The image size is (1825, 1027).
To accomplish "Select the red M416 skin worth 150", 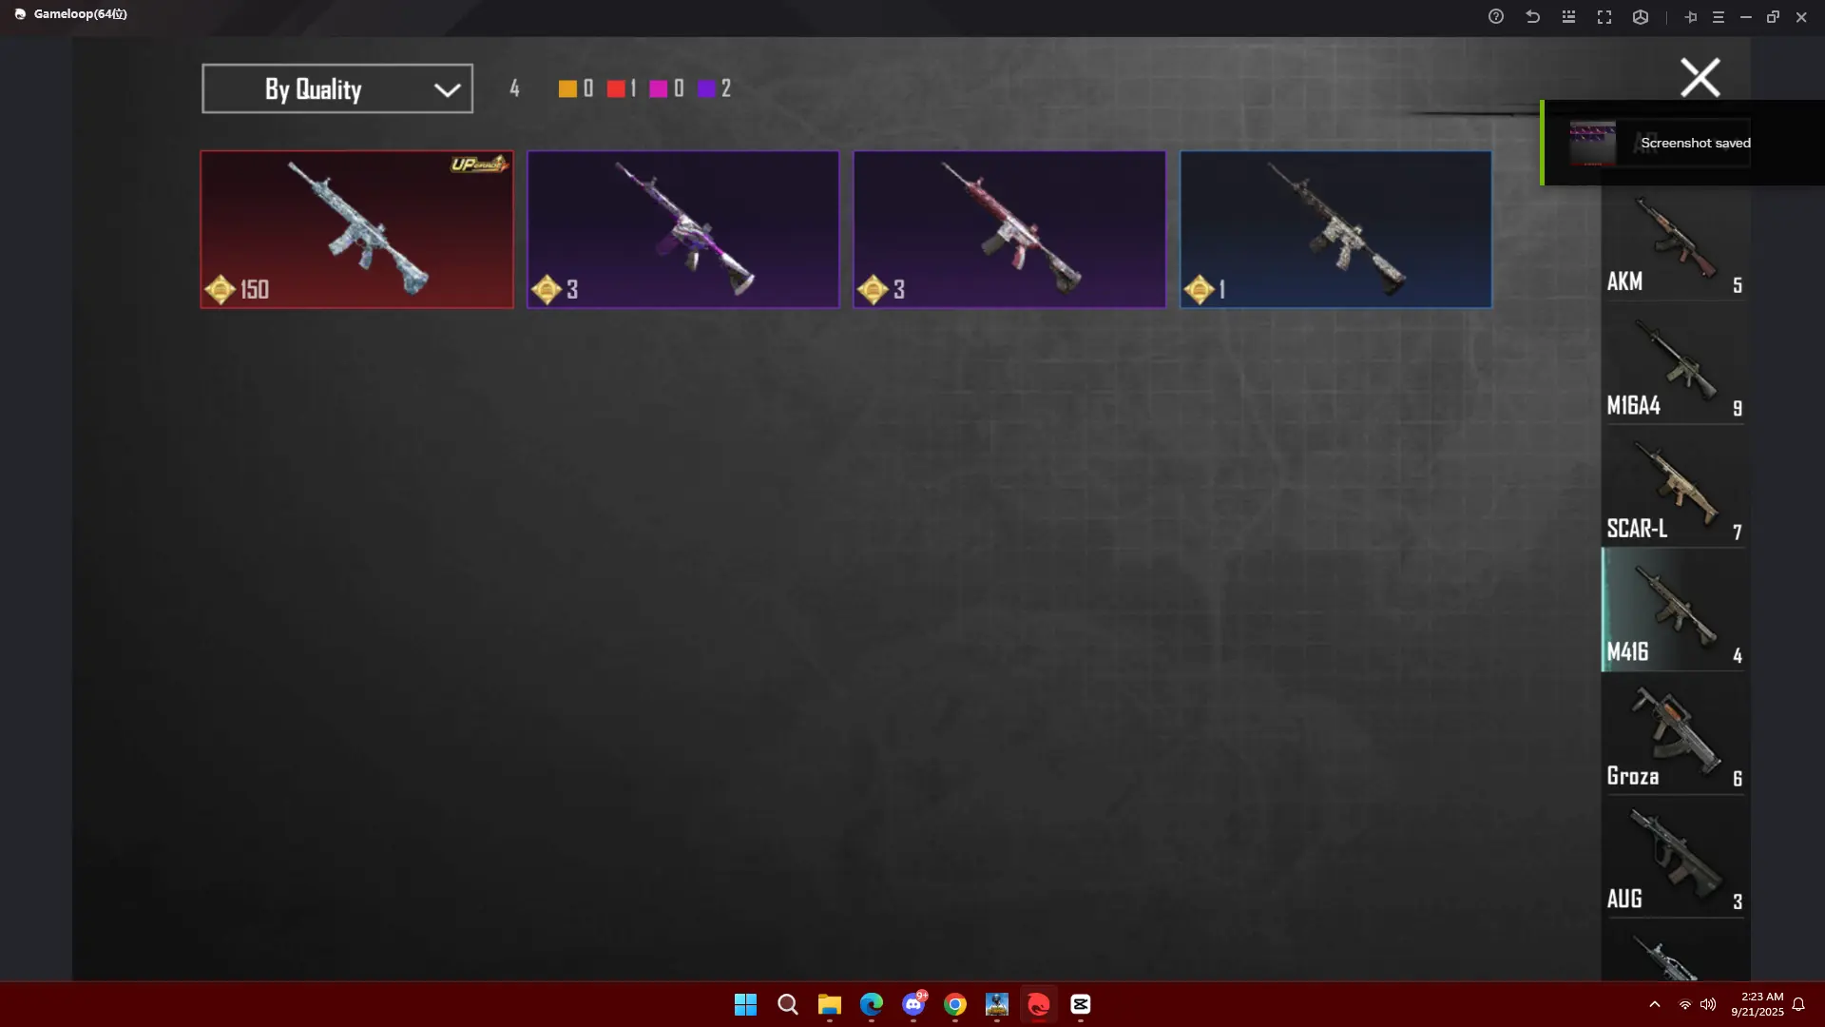I will tap(356, 229).
